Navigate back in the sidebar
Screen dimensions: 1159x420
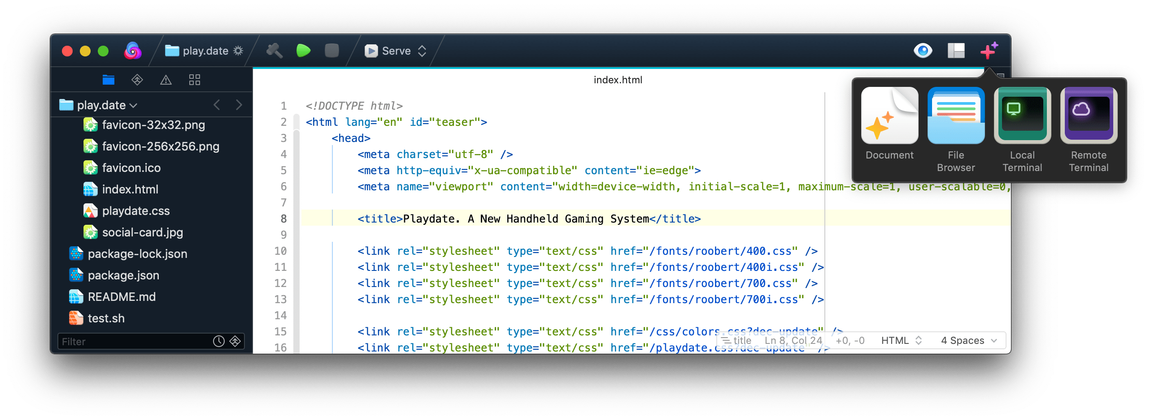pyautogui.click(x=217, y=105)
